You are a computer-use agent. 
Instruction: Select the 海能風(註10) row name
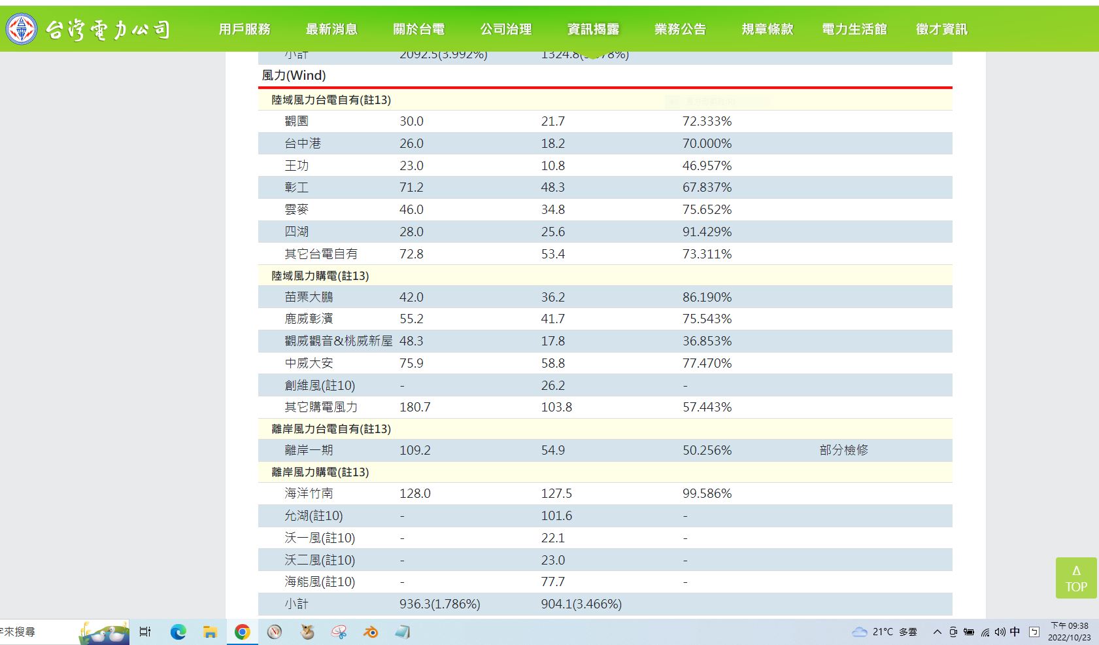pos(320,582)
